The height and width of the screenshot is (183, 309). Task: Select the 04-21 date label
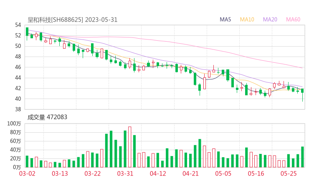point(190,173)
